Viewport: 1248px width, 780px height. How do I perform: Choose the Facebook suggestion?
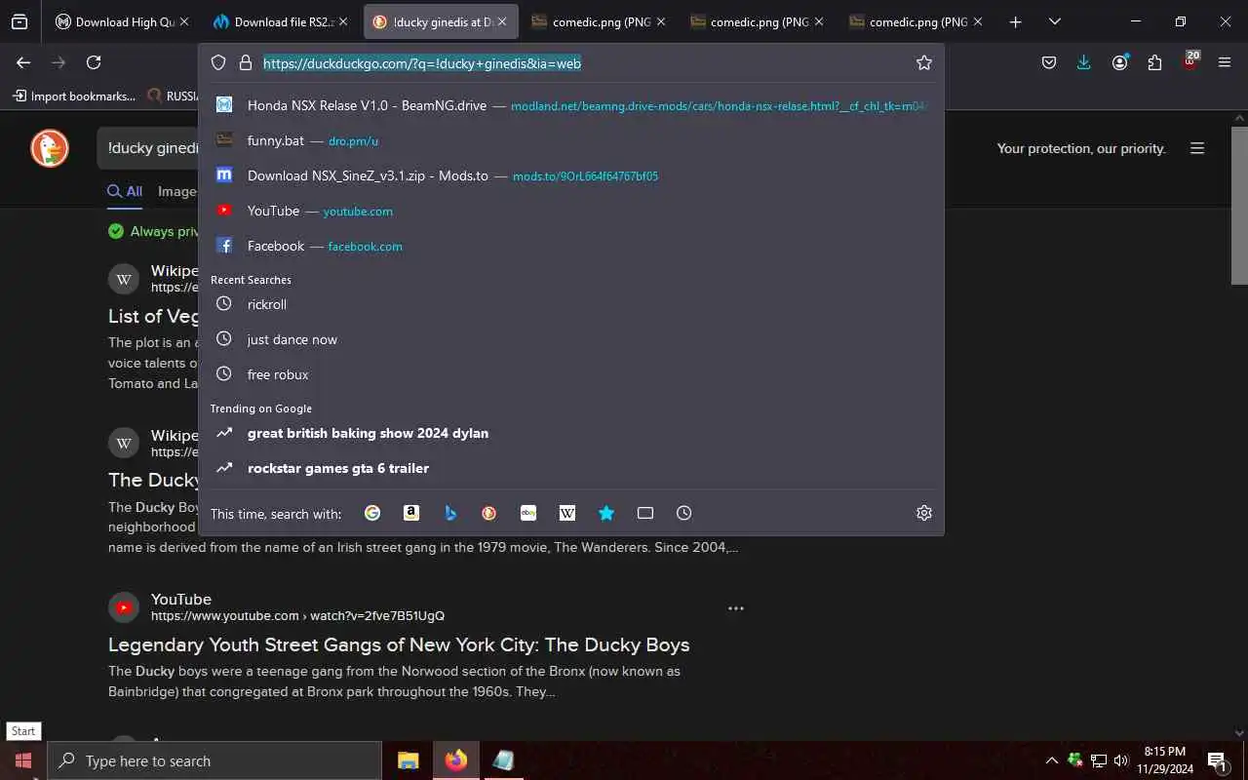tap(570, 246)
